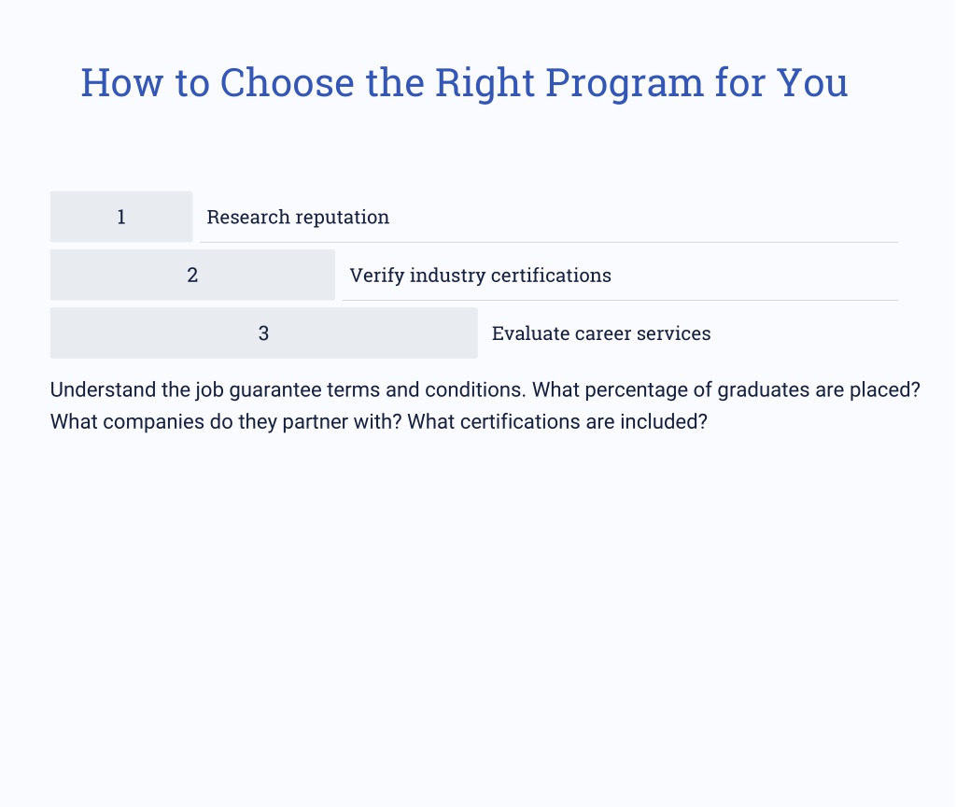Image resolution: width=956 pixels, height=807 pixels.
Task: Select the numbered box for step 1
Action: tap(121, 217)
